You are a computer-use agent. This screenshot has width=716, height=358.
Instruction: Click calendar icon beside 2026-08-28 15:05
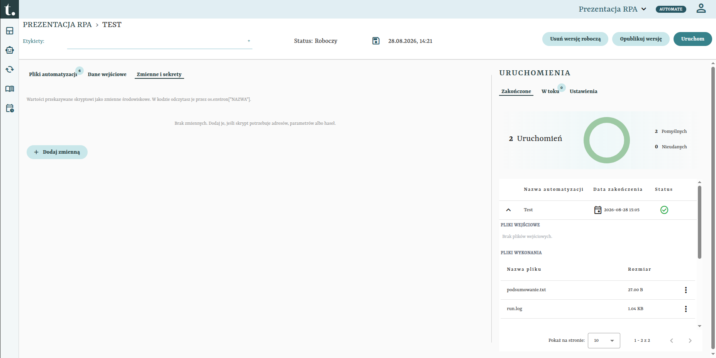(x=598, y=210)
